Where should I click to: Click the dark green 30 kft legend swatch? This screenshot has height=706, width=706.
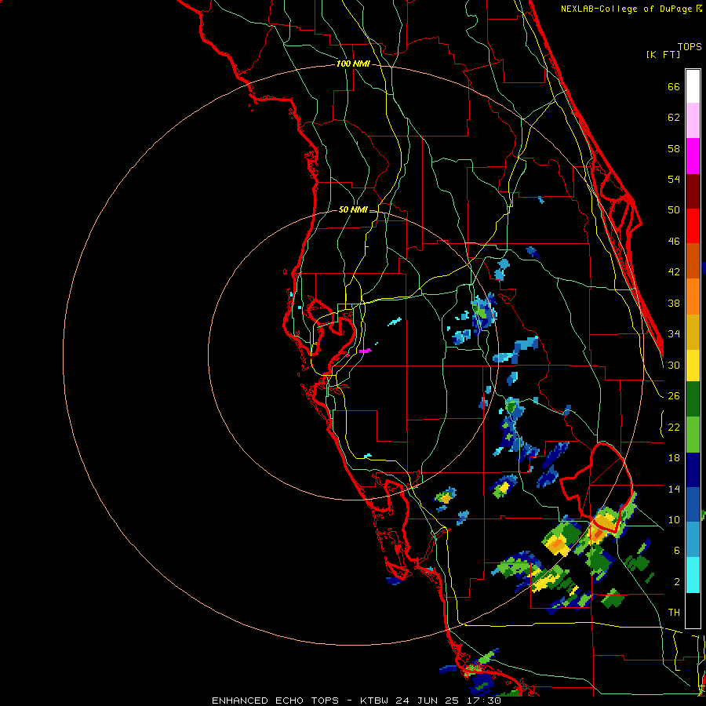[693, 399]
